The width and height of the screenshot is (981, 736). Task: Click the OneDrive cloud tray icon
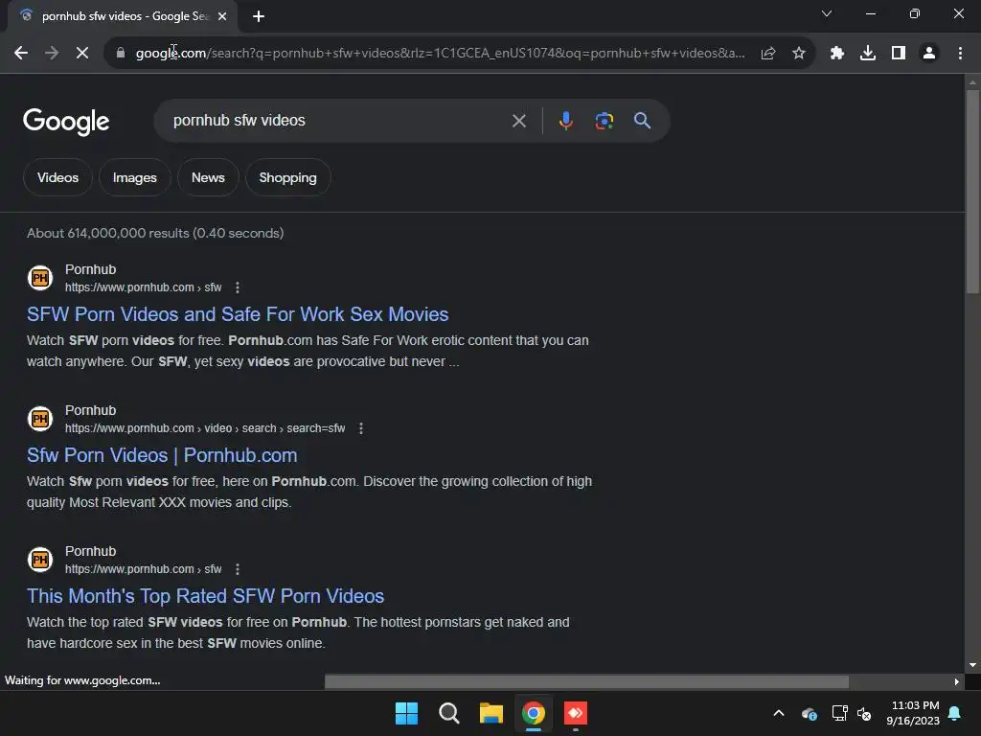809,713
